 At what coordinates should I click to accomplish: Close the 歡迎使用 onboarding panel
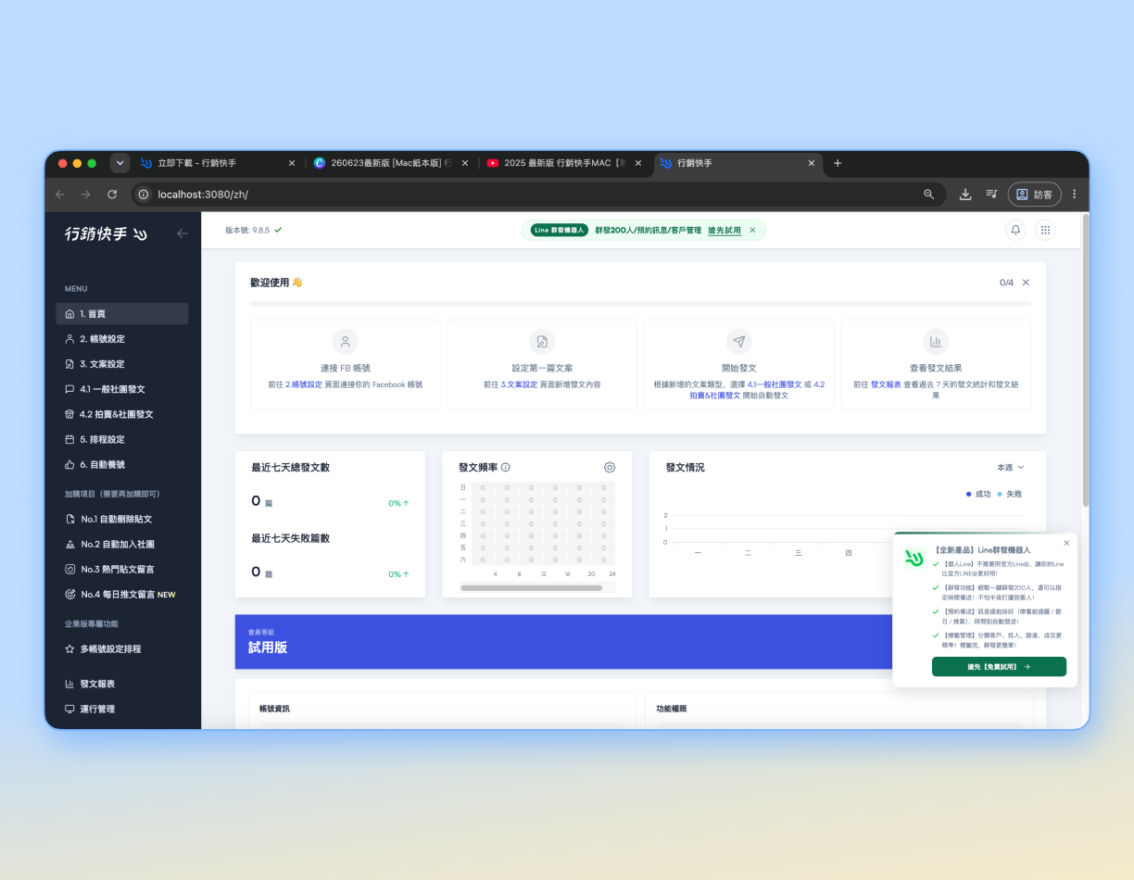[x=1026, y=283]
